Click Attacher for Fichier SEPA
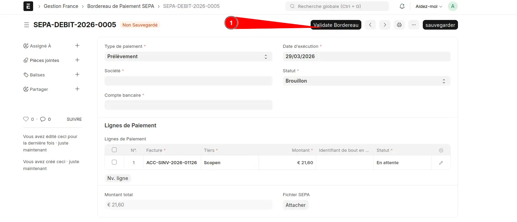Image resolution: width=517 pixels, height=222 pixels. [296, 205]
